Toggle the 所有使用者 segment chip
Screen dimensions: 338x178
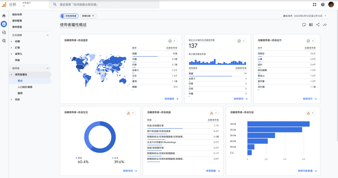(x=69, y=16)
